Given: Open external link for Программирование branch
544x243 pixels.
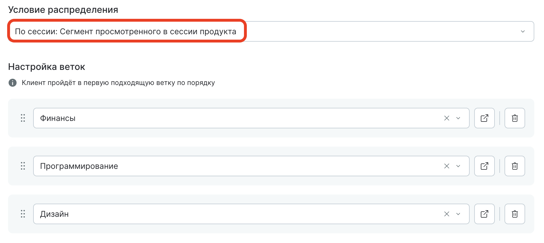Looking at the screenshot, I should pos(484,166).
